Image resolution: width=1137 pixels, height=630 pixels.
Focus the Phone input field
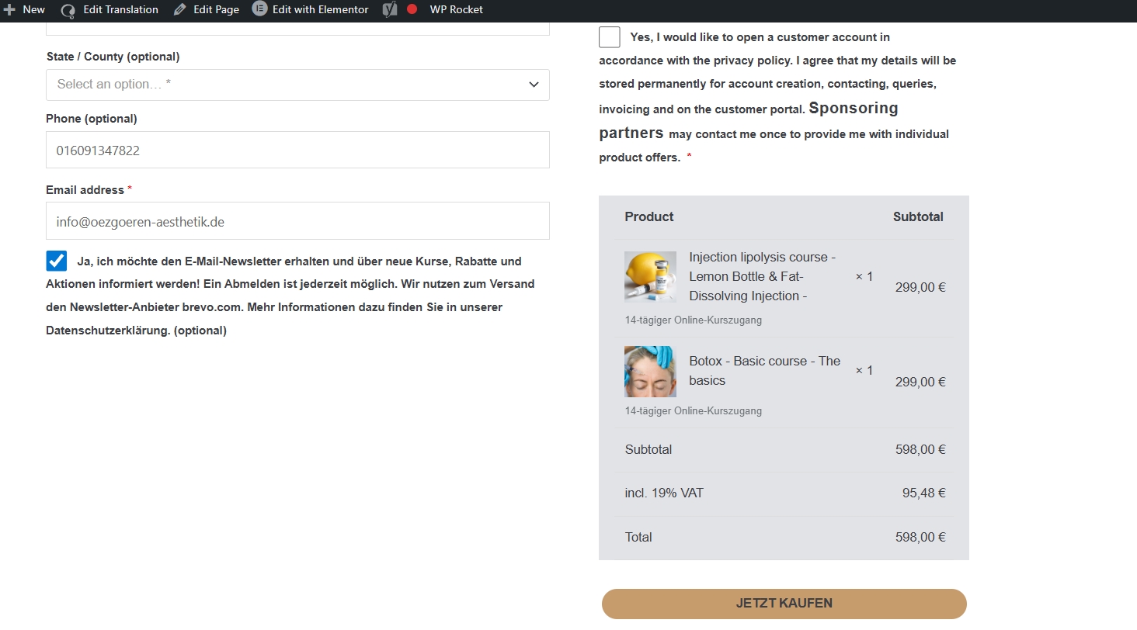tap(297, 150)
